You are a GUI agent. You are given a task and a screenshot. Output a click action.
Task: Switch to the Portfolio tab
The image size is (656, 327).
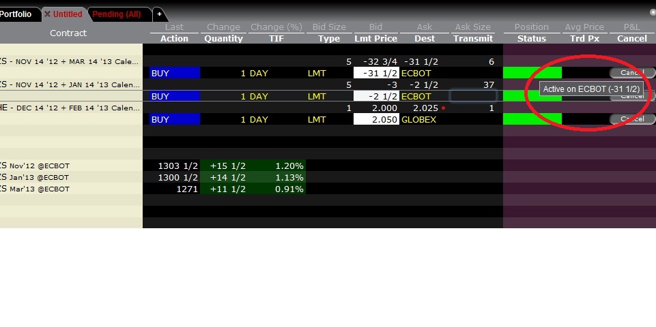[x=16, y=14]
